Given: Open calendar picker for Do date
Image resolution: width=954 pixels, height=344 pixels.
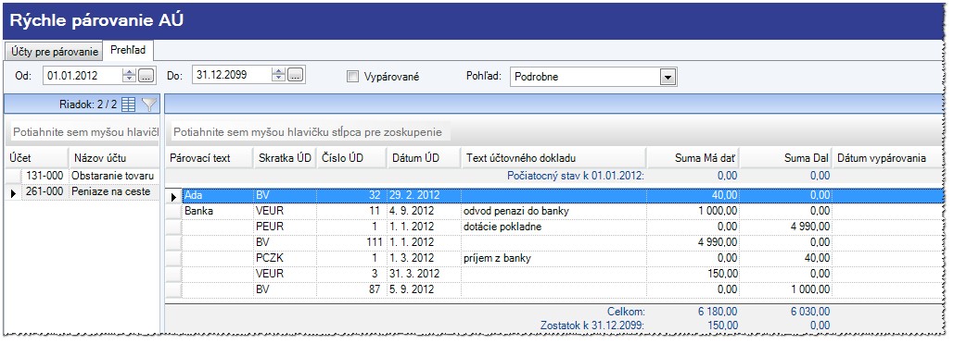Looking at the screenshot, I should tap(295, 75).
